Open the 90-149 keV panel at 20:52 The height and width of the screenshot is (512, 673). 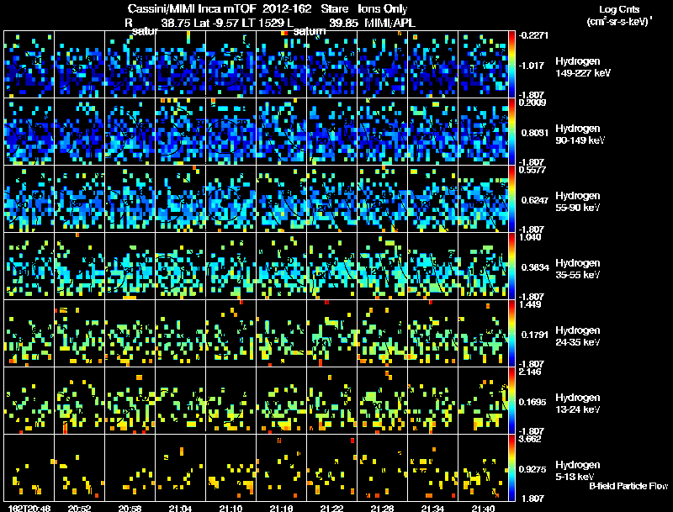(x=79, y=132)
